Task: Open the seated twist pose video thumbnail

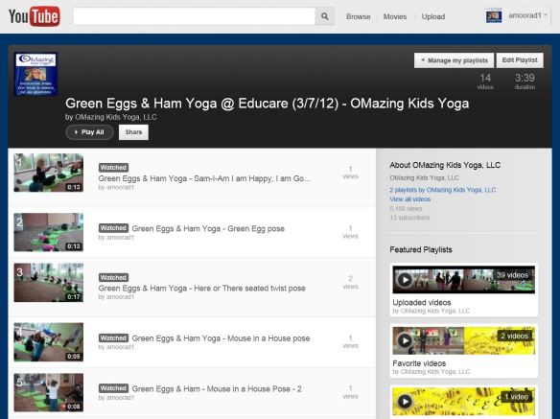Action: 49,283
